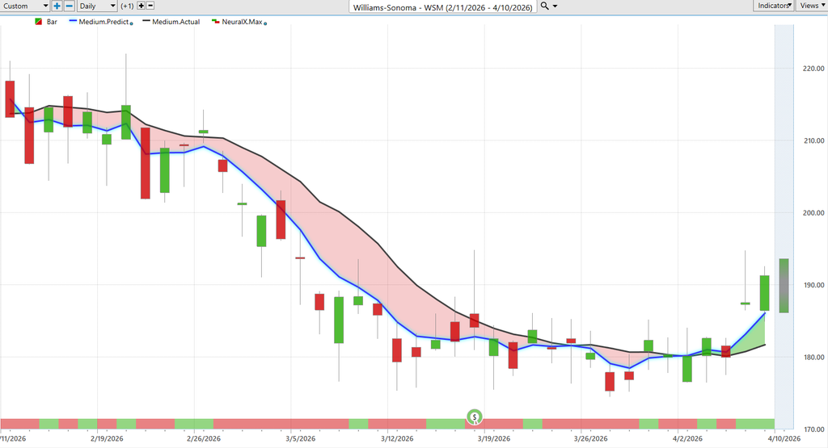Image resolution: width=828 pixels, height=448 pixels.
Task: Click the Medium.Actual black line icon
Action: tap(146, 22)
